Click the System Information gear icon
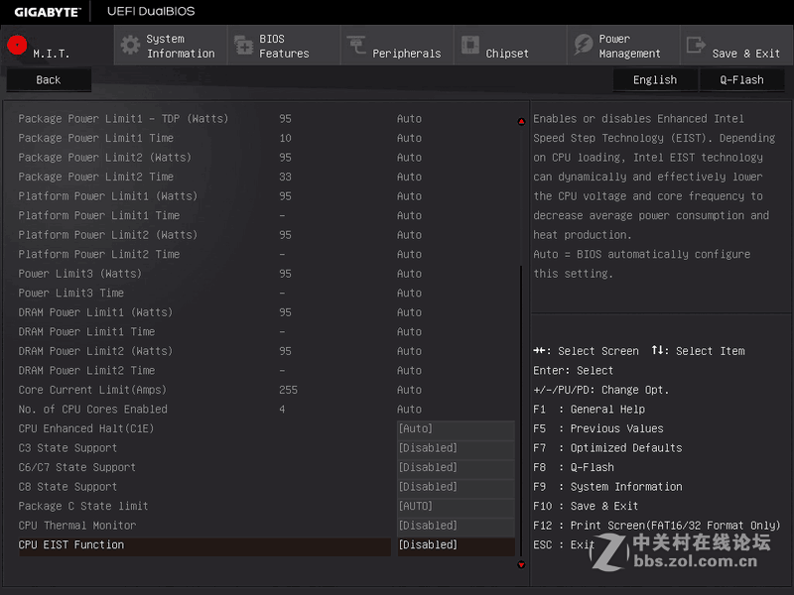 (130, 45)
